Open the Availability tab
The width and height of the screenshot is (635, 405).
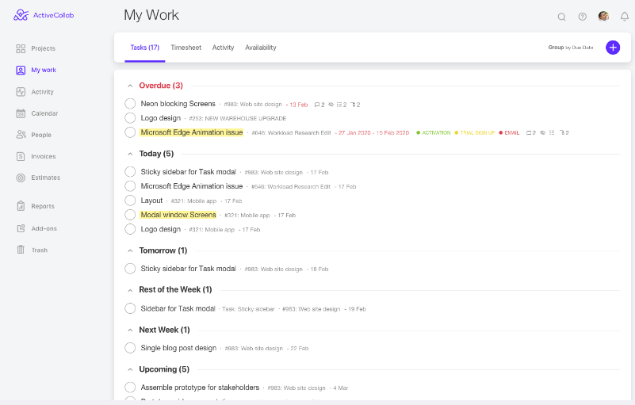[260, 48]
